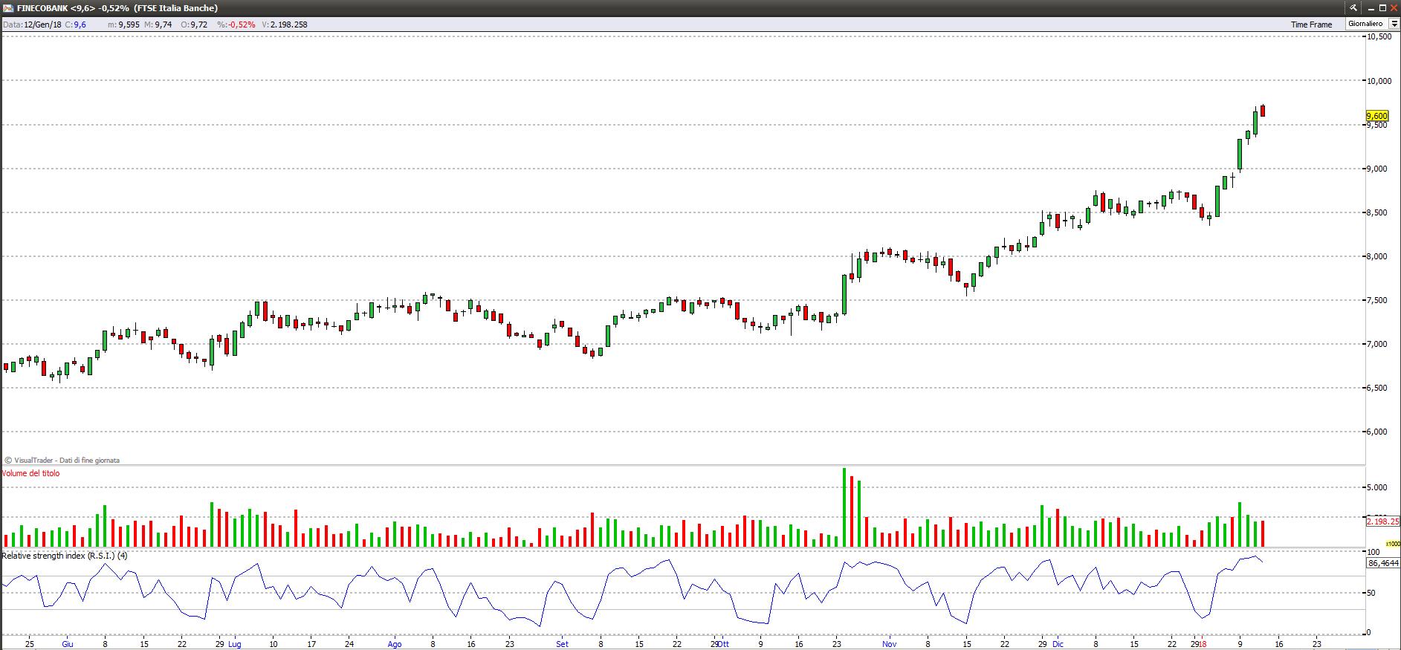Click the tallest green volume bar
Screen dimensions: 1401x650
click(x=844, y=507)
